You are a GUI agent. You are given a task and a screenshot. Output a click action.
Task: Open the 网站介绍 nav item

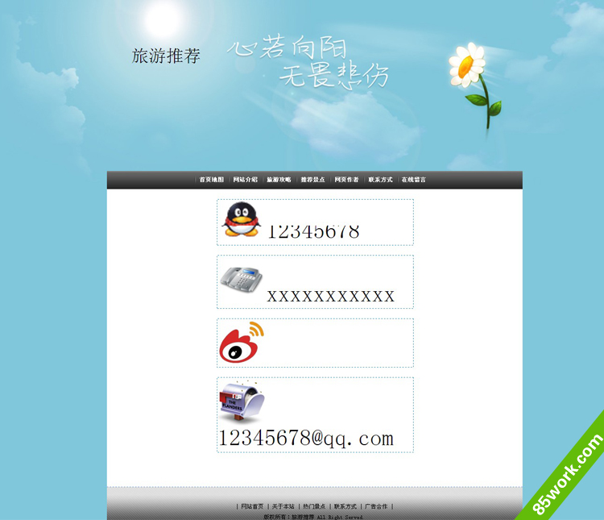(x=245, y=180)
